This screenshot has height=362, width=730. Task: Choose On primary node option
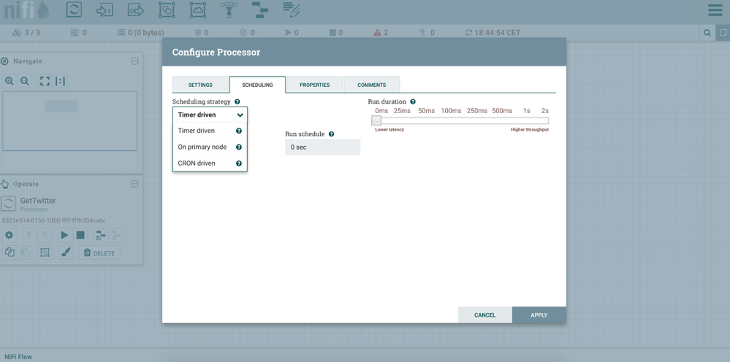tap(202, 147)
